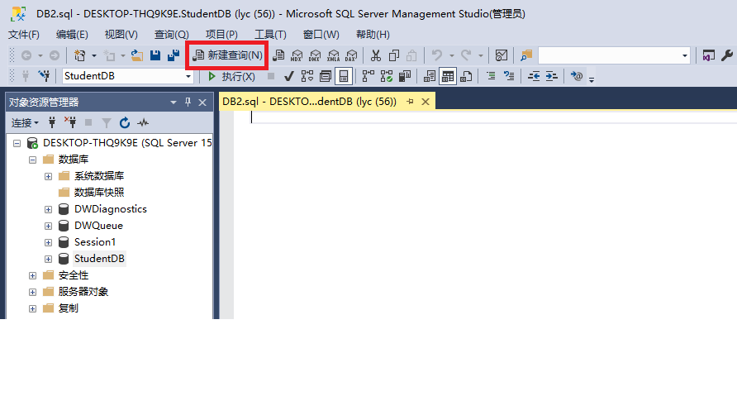This screenshot has width=737, height=396.
Task: Open the StudentDB database dropdown
Action: point(188,76)
